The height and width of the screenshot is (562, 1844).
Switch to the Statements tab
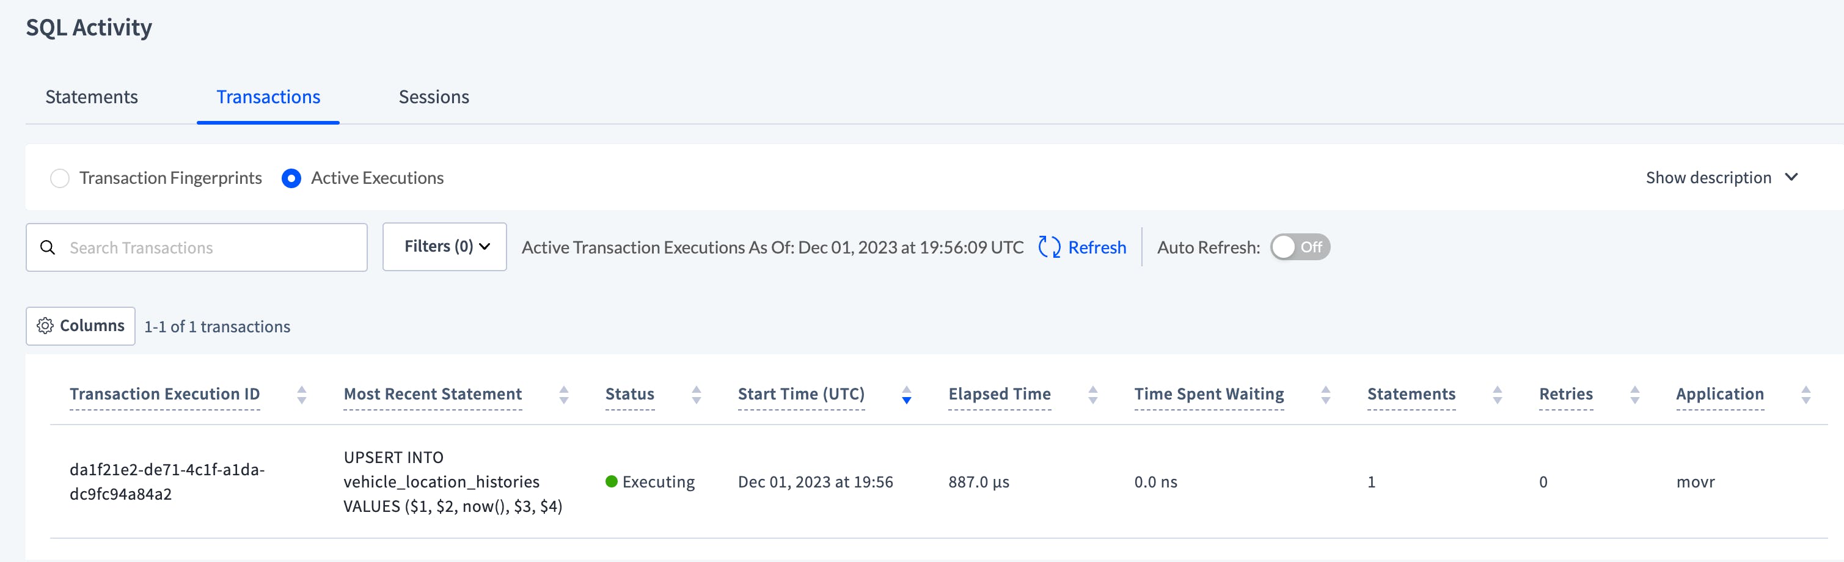pos(92,97)
